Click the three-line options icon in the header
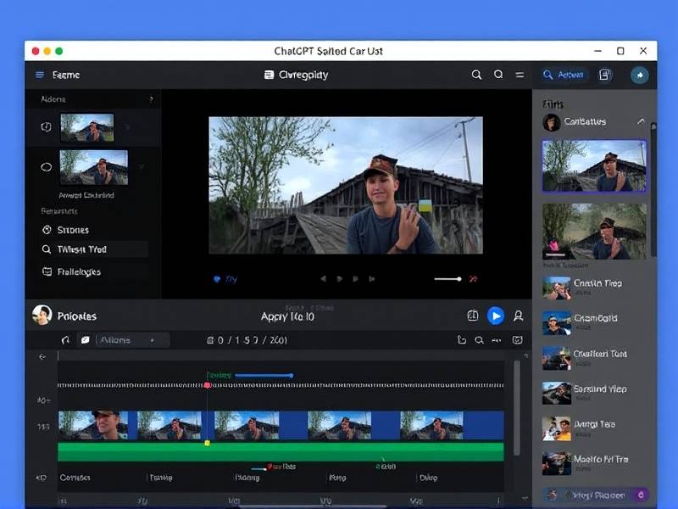678x509 pixels. tap(520, 75)
